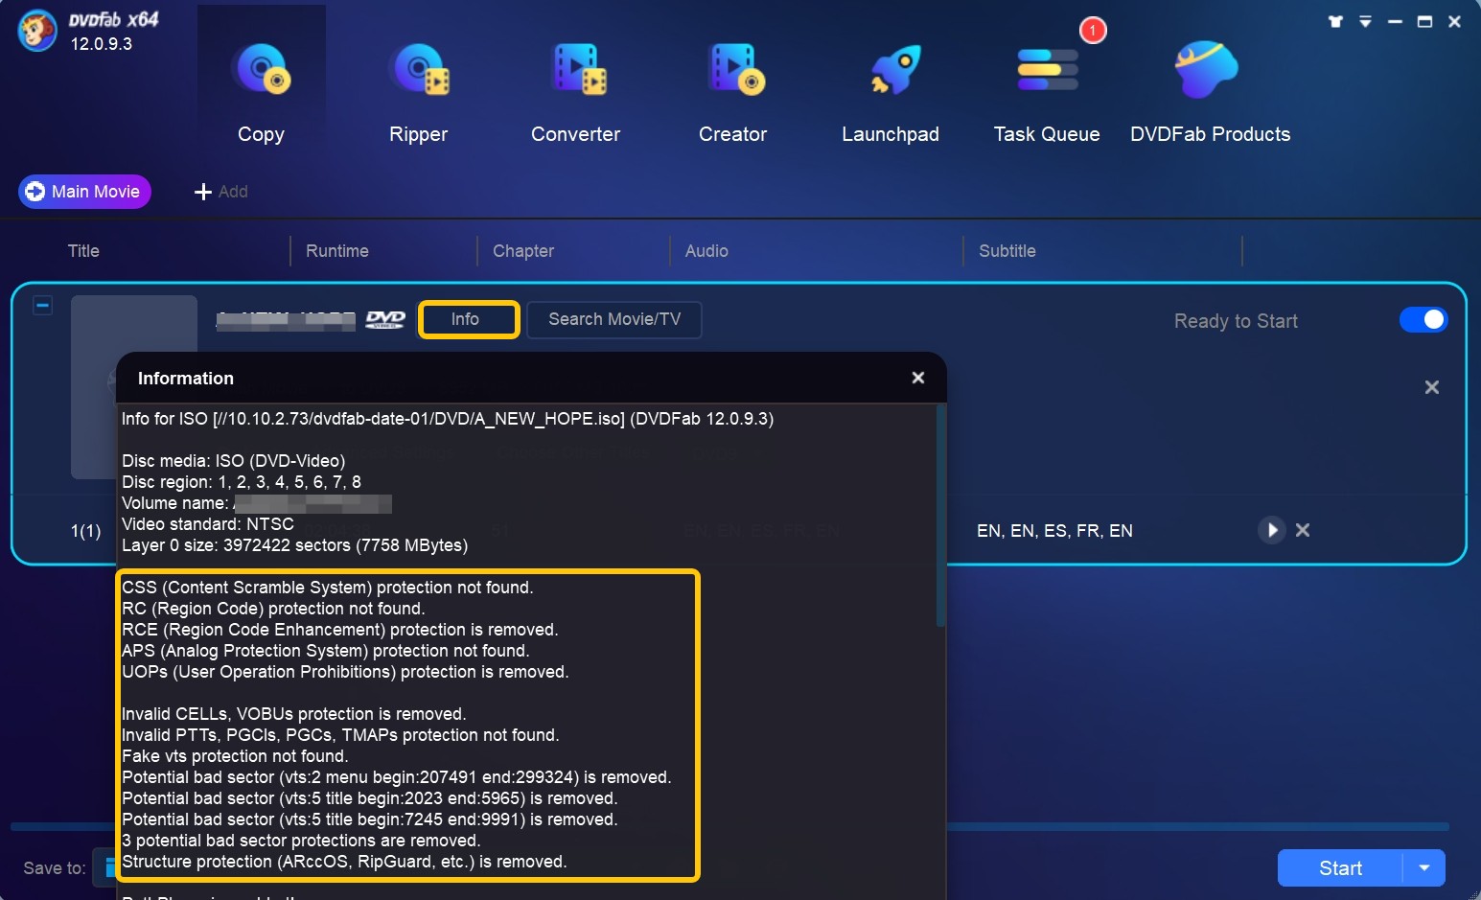
Task: Click the DVDFab mascot logo
Action: [37, 31]
